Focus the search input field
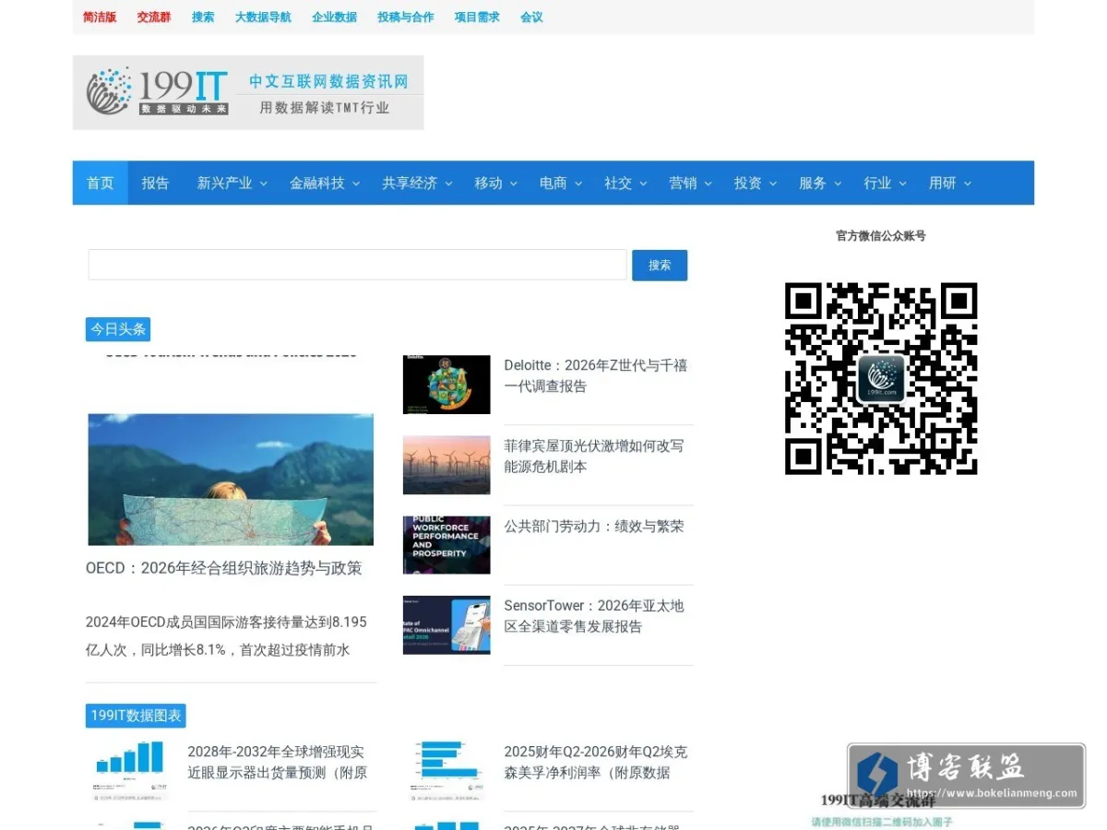The height and width of the screenshot is (830, 1107). pyautogui.click(x=358, y=265)
